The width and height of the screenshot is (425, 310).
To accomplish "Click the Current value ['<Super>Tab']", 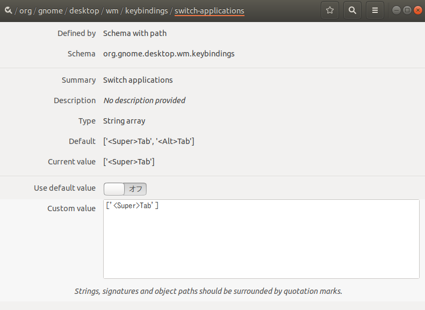I will click(129, 162).
